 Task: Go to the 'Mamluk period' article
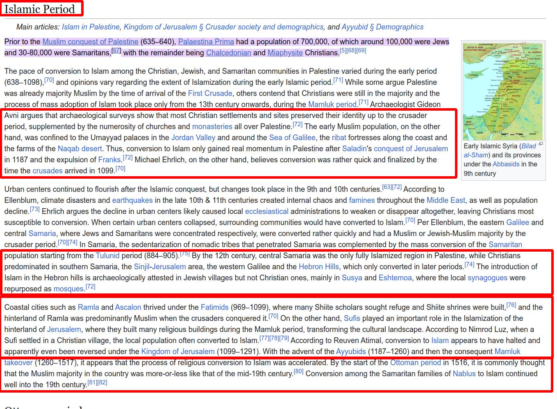pos(332,105)
